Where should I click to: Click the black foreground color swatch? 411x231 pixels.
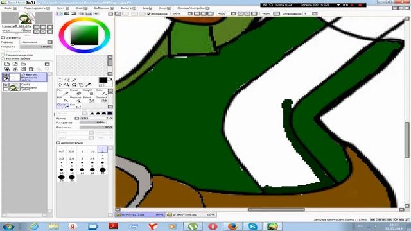click(x=103, y=80)
